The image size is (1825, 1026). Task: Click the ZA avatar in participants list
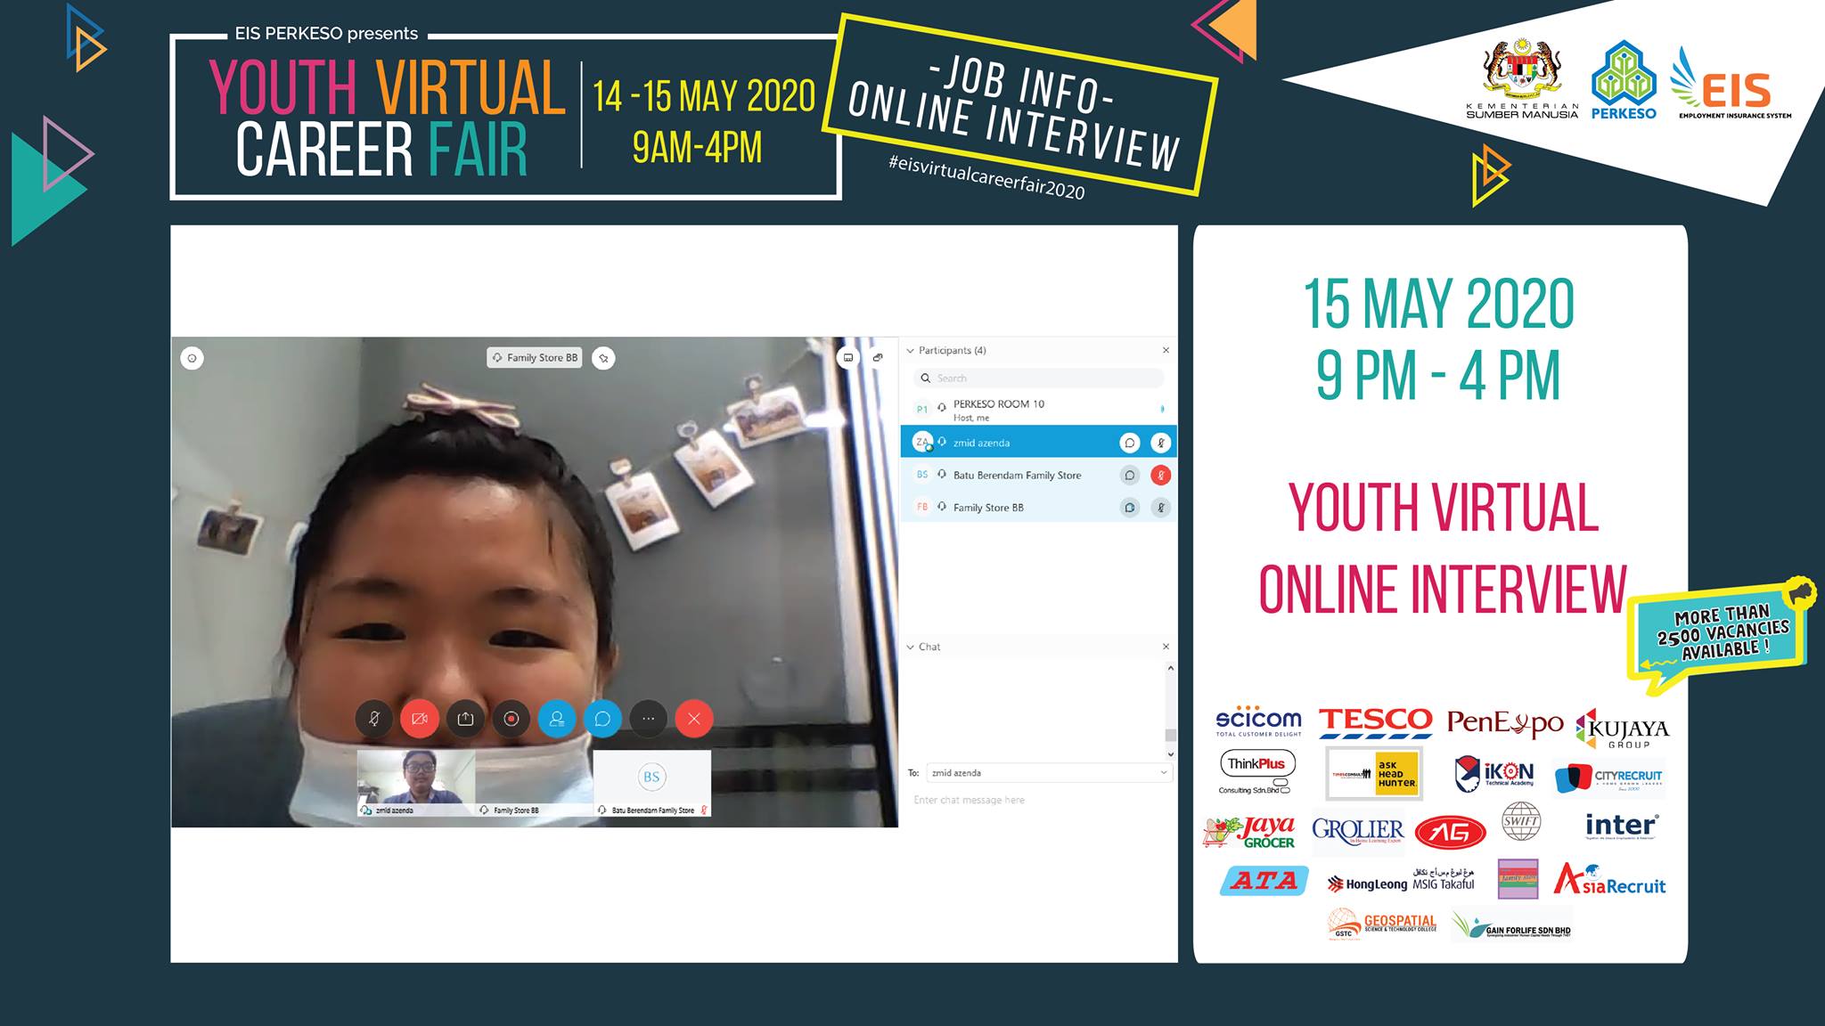922,443
